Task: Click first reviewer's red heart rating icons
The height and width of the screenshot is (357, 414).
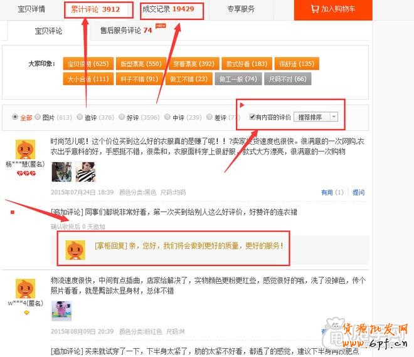Action: pyautogui.click(x=24, y=173)
